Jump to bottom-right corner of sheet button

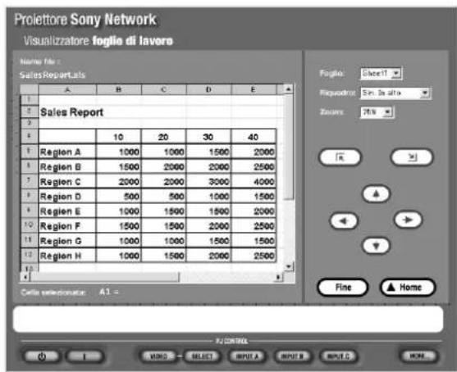pos(412,157)
